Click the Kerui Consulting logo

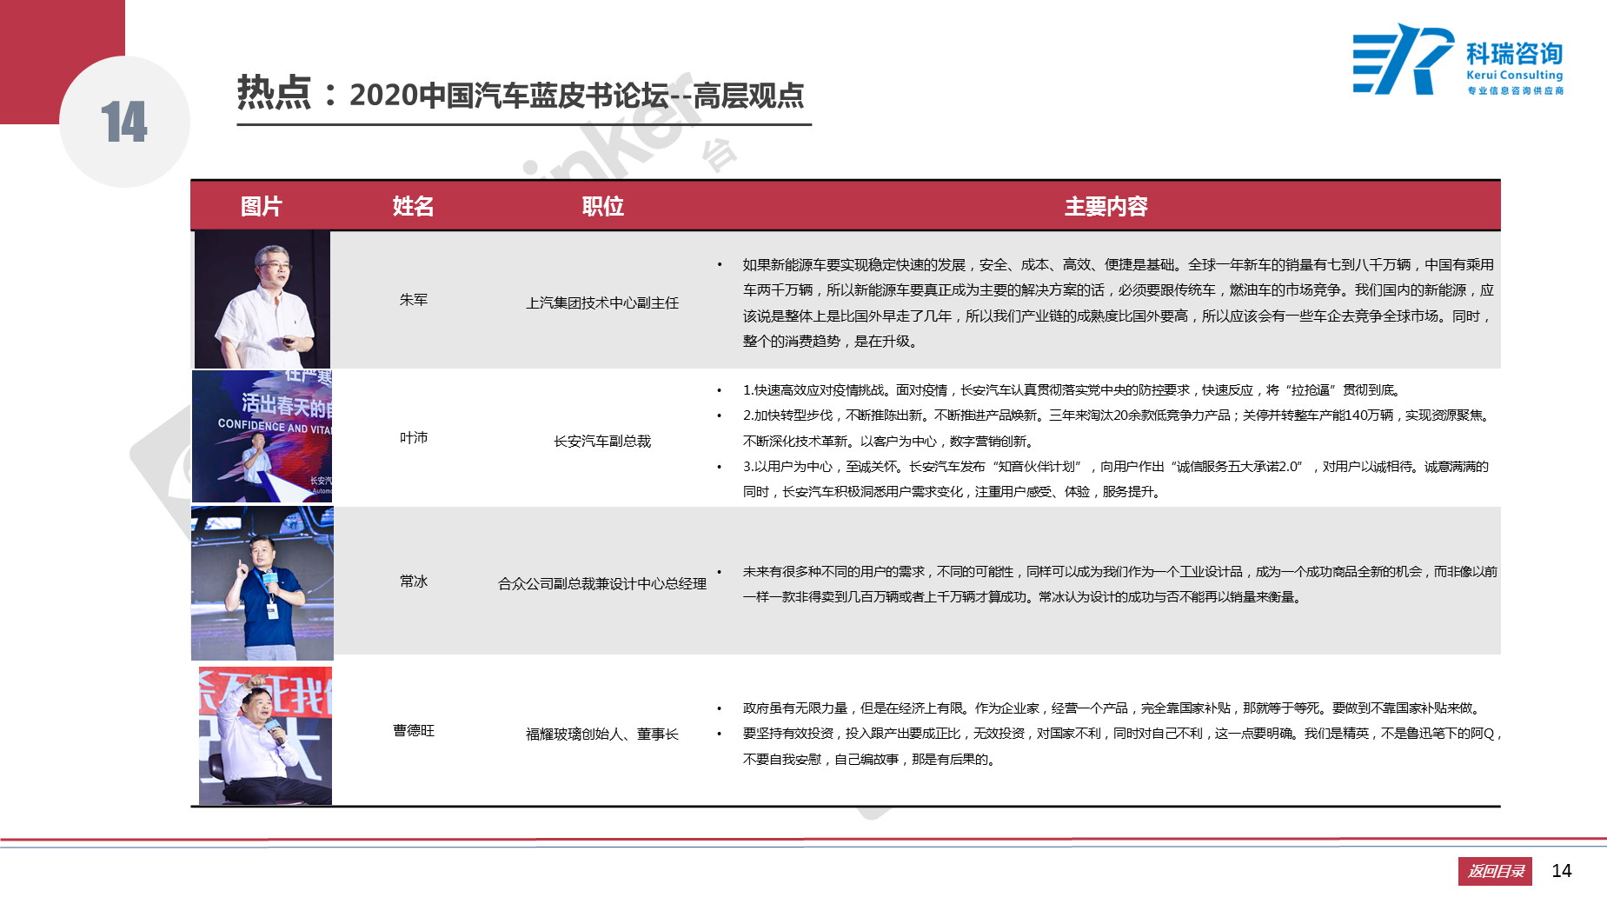(x=1458, y=60)
